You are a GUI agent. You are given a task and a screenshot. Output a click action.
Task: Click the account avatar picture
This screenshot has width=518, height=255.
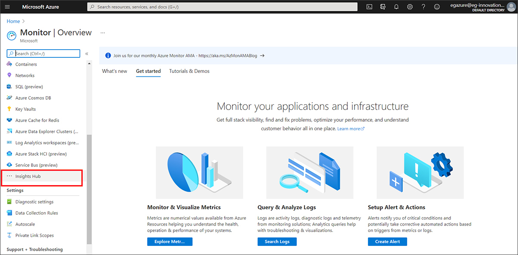coord(512,7)
